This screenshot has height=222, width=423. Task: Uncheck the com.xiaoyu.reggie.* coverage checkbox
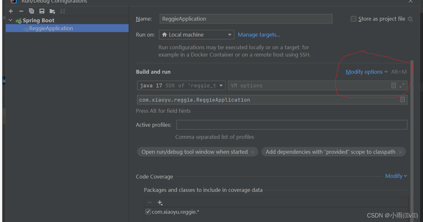tap(148, 212)
